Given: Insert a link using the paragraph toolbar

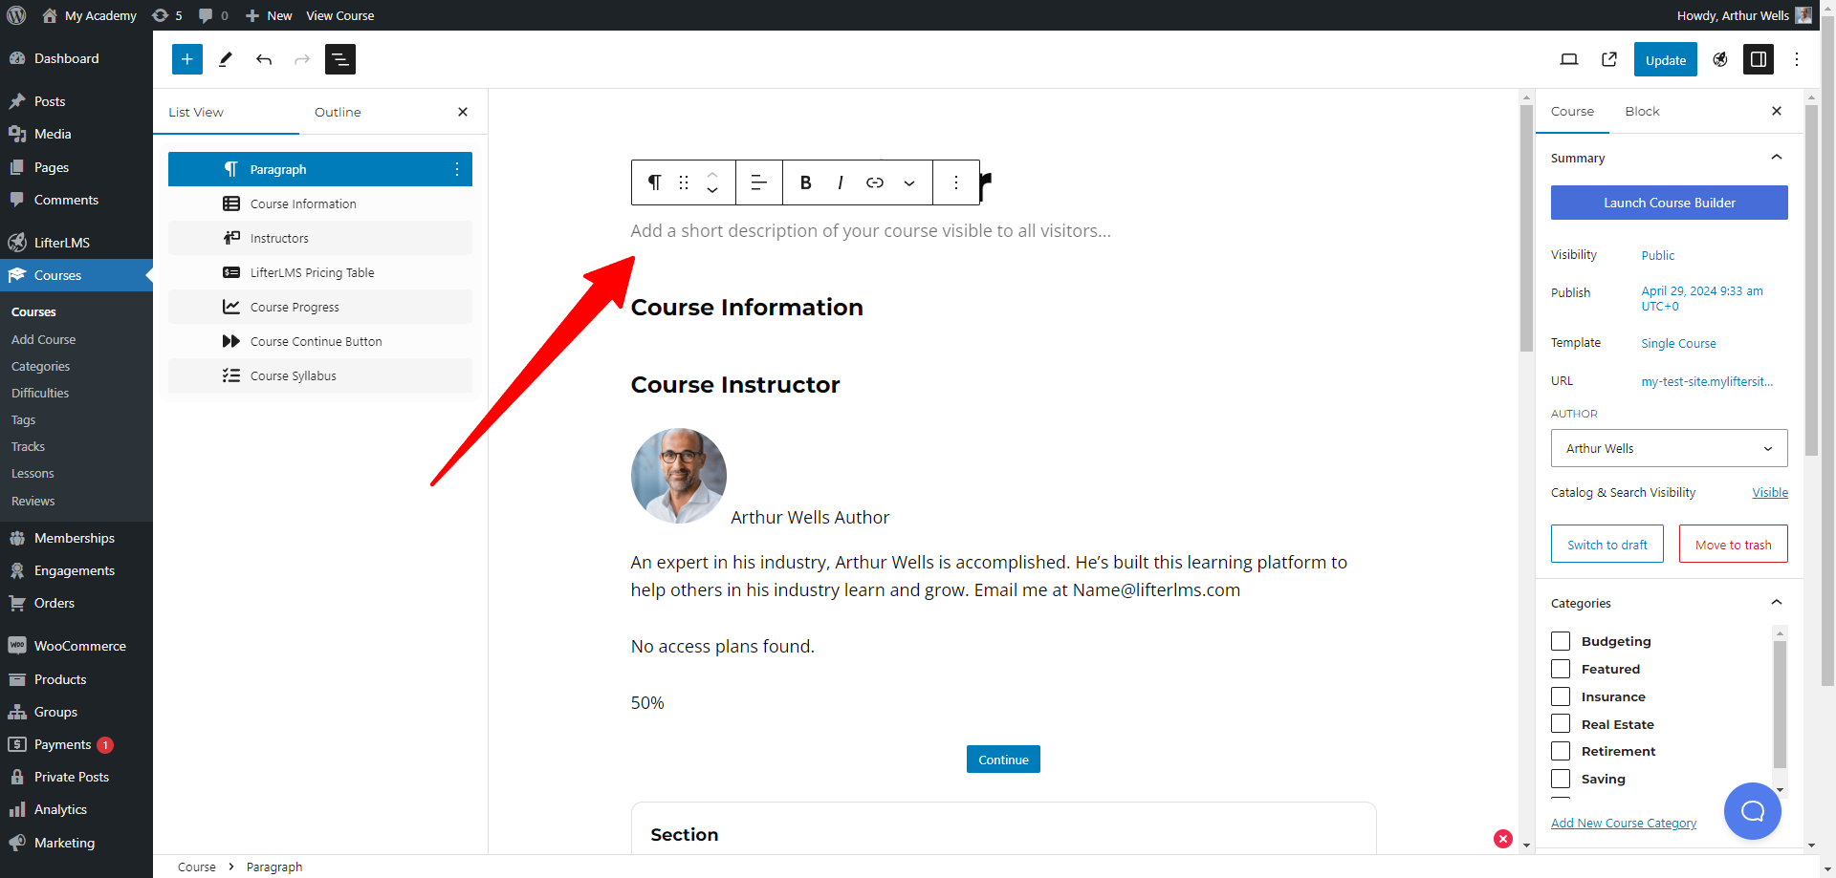Looking at the screenshot, I should (x=874, y=182).
